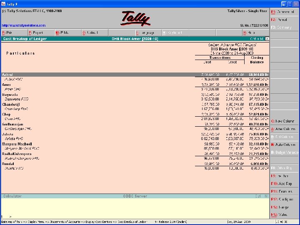
Task: Click the Cost Breakup of Ledger report title
Action: tap(25, 39)
